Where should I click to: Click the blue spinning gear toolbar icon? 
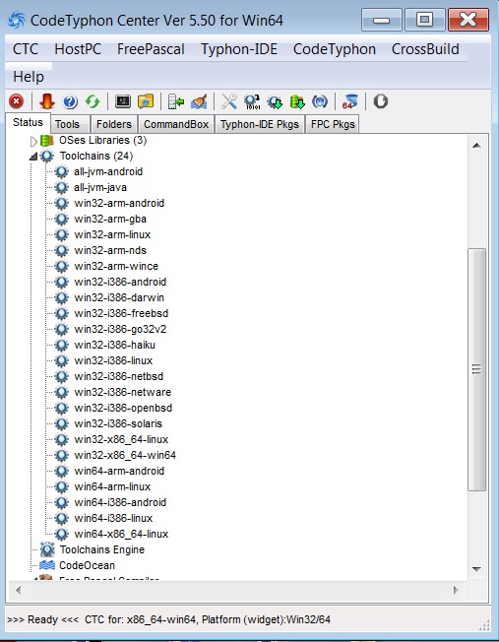pyautogui.click(x=320, y=101)
